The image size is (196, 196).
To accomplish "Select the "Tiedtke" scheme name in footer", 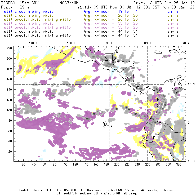I will click(x=63, y=190).
